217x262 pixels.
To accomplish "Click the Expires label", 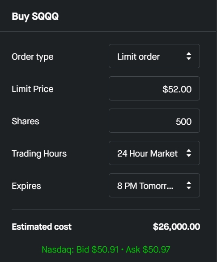I will point(26,186).
